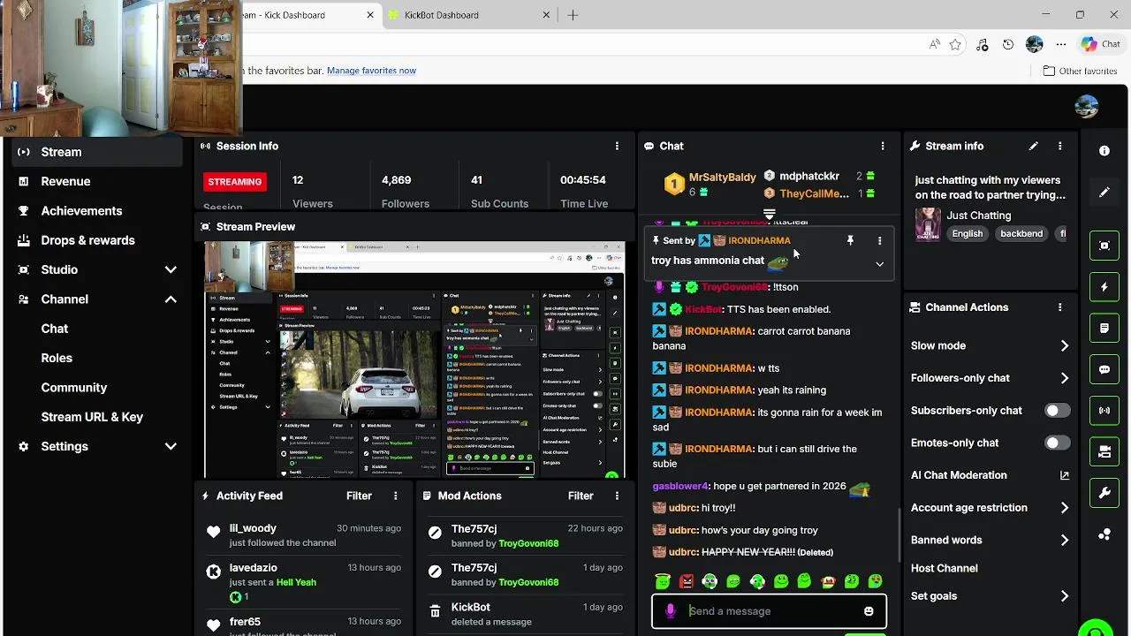Screen dimensions: 1131x636
Task: Open Session Info three-dot menu
Action: [x=617, y=146]
